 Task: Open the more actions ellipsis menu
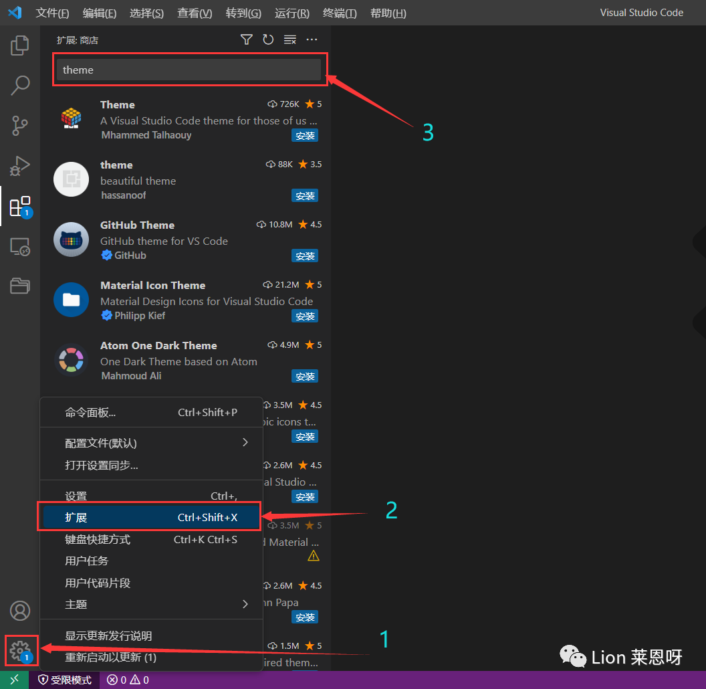tap(312, 39)
